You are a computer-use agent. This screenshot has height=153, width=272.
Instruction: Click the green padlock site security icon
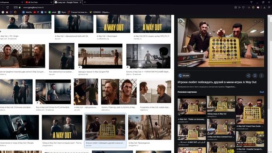20,8
